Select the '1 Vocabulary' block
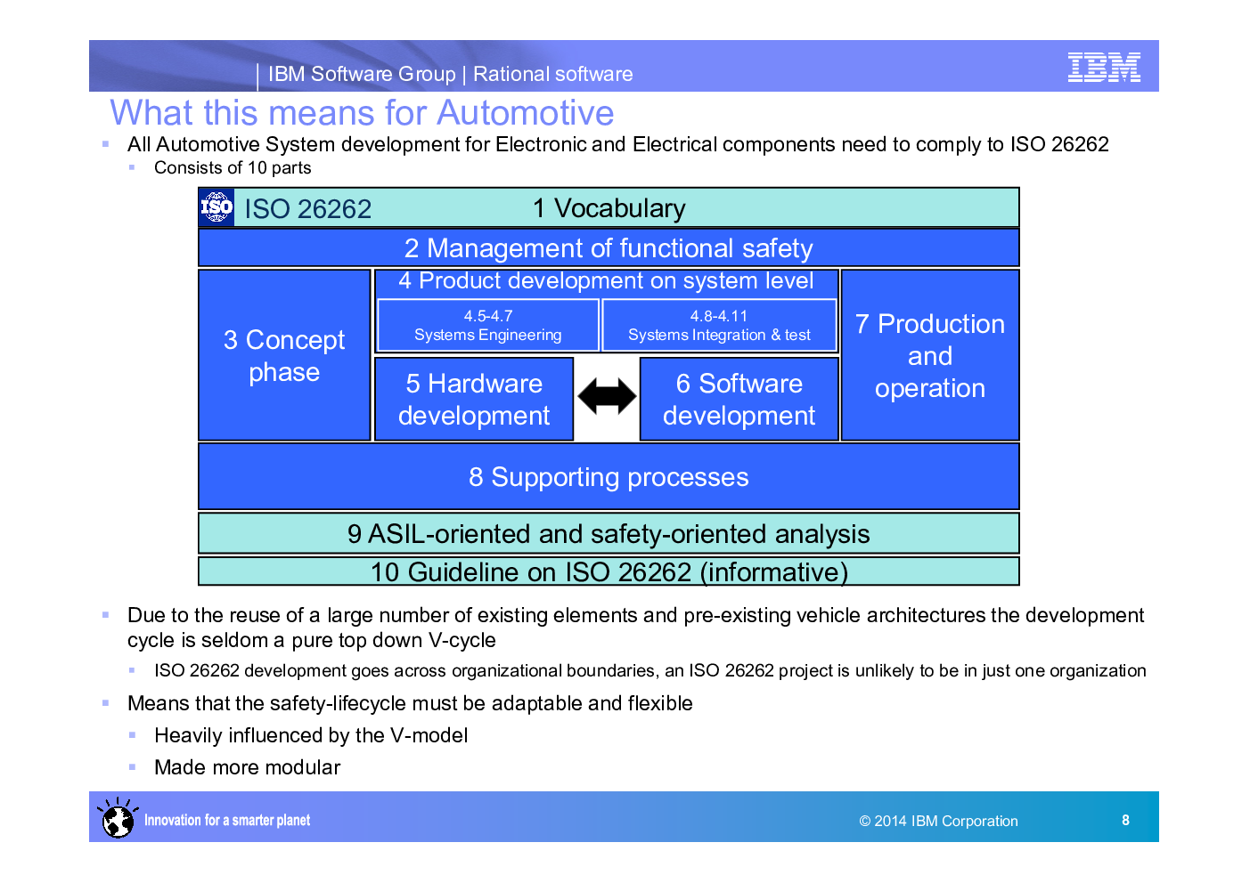The width and height of the screenshot is (1250, 883). (x=609, y=207)
